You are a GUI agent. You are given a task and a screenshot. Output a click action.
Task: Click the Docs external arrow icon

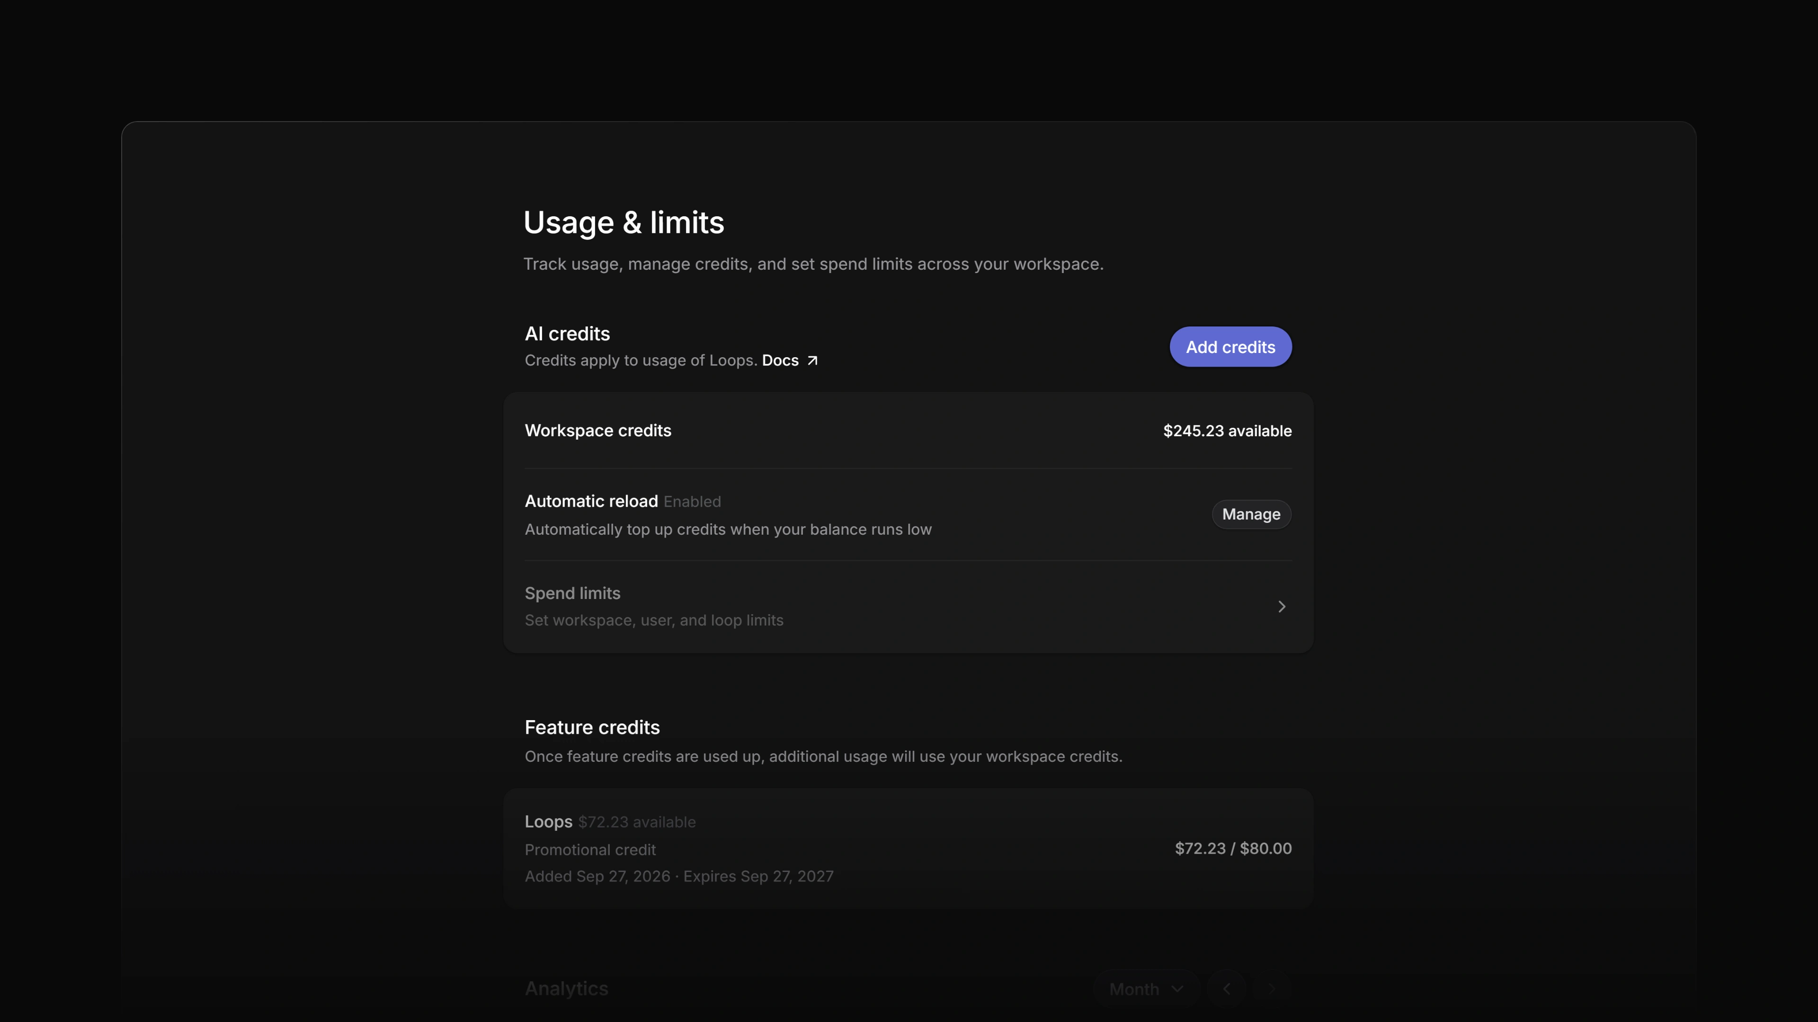812,361
